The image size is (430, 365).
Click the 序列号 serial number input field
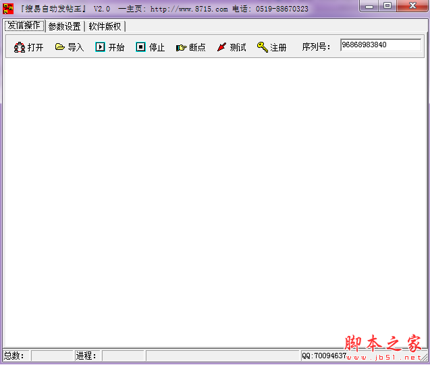coord(381,45)
